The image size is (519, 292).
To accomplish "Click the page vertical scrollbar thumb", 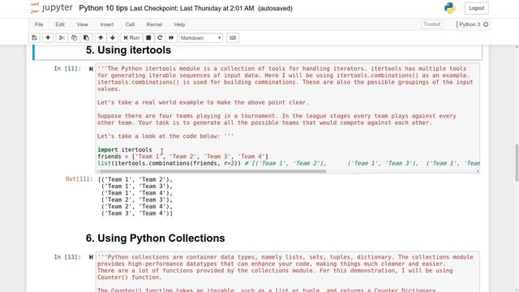I will 517,162.
